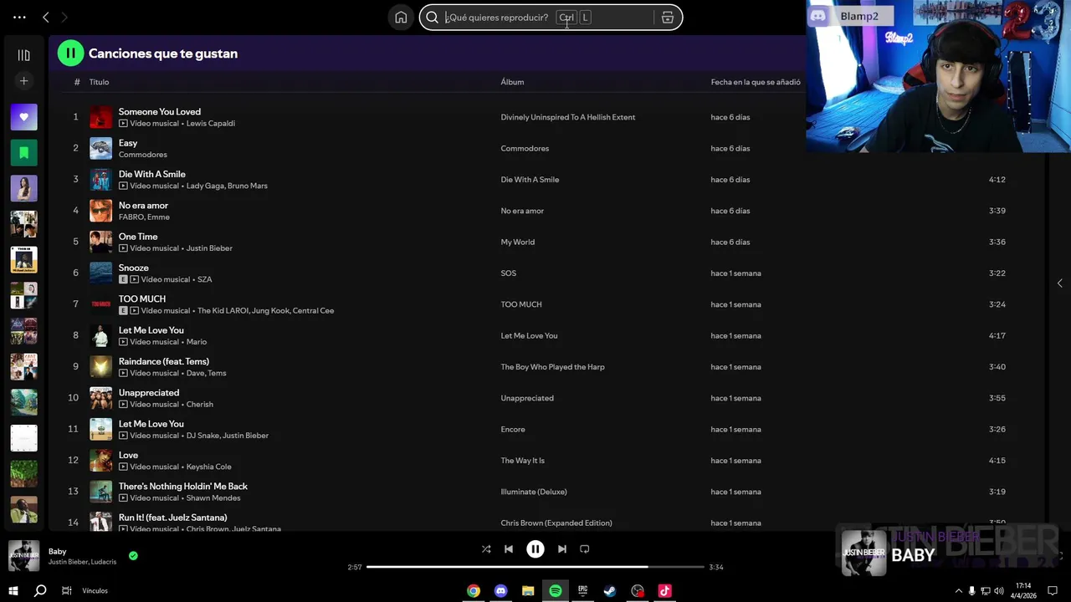Select the song 'Love' by Keyshia Cole
The image size is (1071, 602).
click(128, 455)
